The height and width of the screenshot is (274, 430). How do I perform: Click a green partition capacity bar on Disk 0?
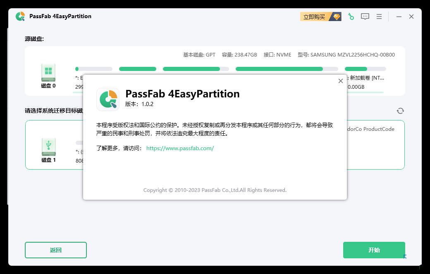138,68
